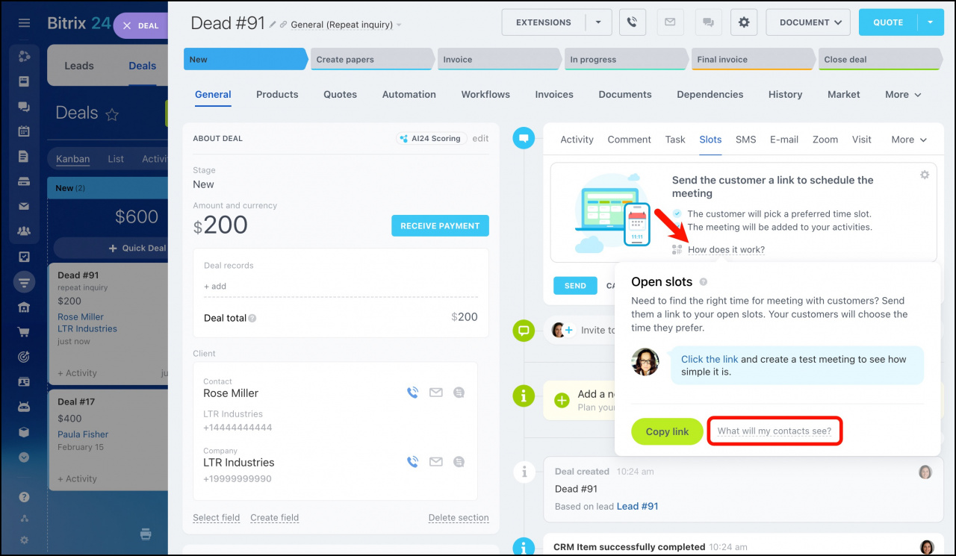Click the Receive Payment button

440,226
